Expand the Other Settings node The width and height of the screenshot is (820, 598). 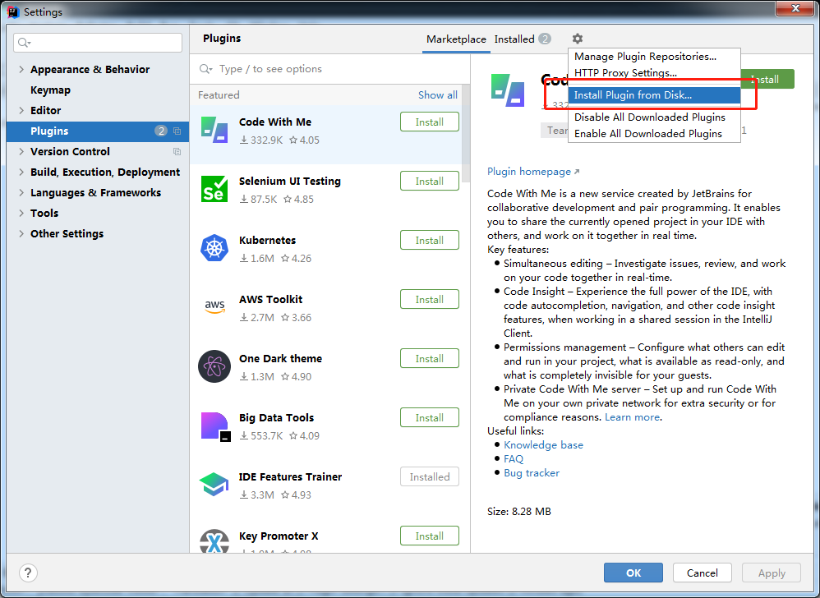(21, 233)
